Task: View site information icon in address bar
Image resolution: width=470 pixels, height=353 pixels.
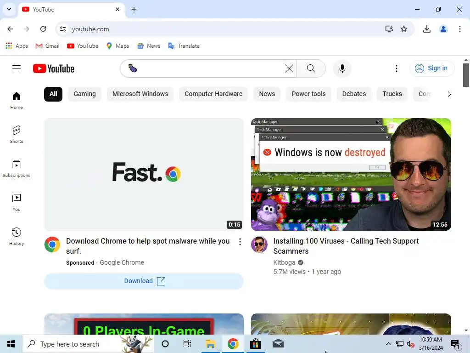Action: [62, 29]
